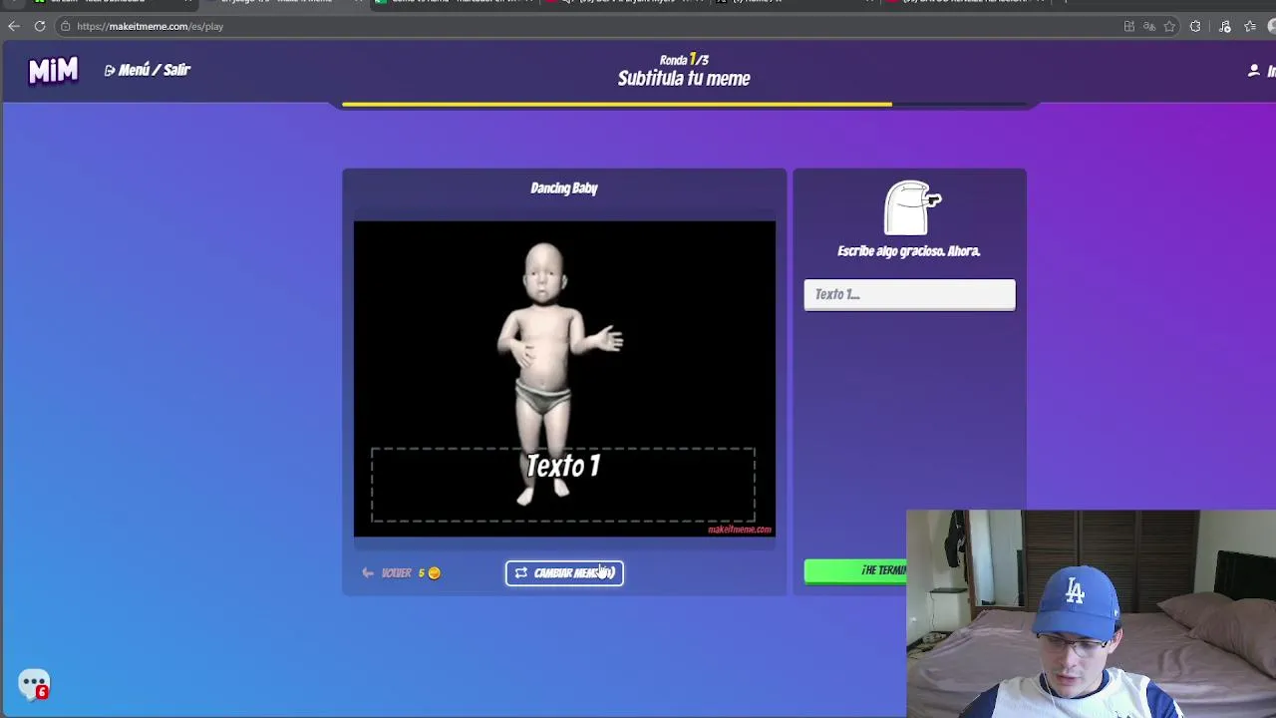Open the chat bubble with badge 6
This screenshot has height=718, width=1276.
(34, 685)
